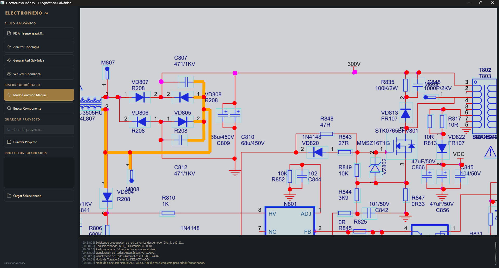Save with Guardar Proyecto button
The image size is (499, 268).
(x=39, y=142)
